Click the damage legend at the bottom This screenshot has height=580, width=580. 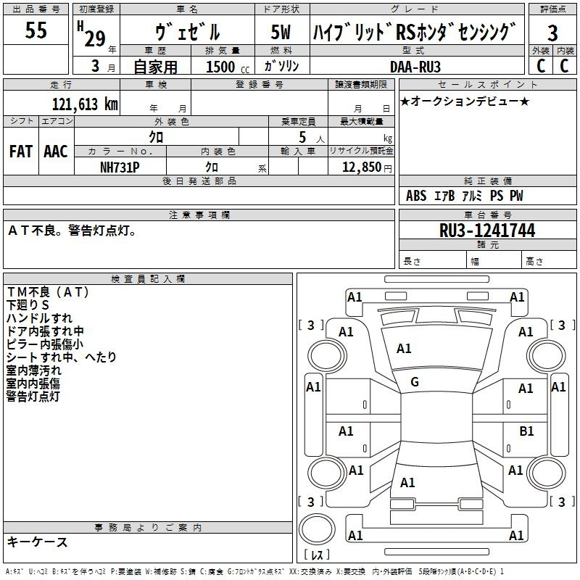(254, 571)
